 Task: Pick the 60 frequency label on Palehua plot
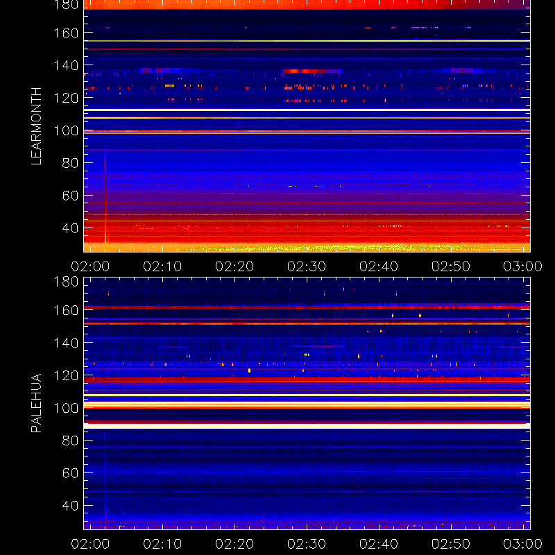click(70, 473)
